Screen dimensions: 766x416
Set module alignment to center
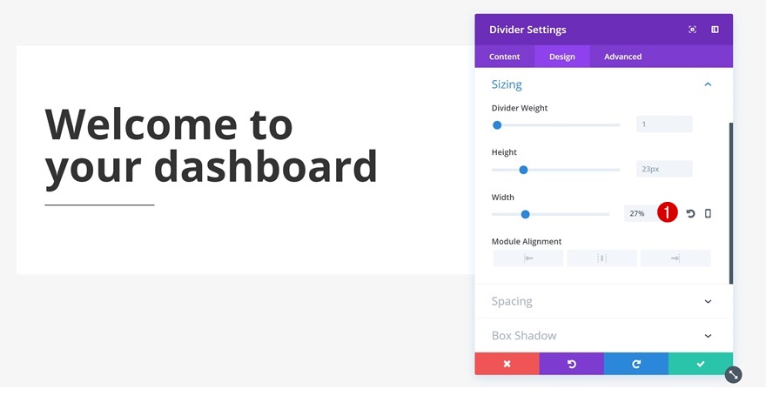(601, 258)
